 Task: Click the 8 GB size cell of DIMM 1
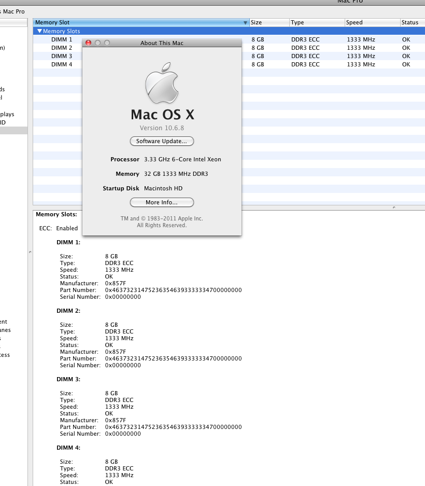pos(258,39)
